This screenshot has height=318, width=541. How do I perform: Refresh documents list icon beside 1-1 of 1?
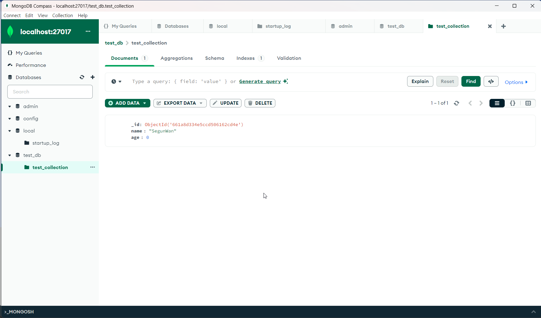point(457,103)
